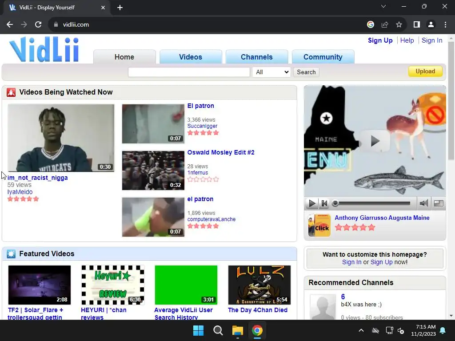
Task: Click the Sign In link at top
Action: (432, 40)
